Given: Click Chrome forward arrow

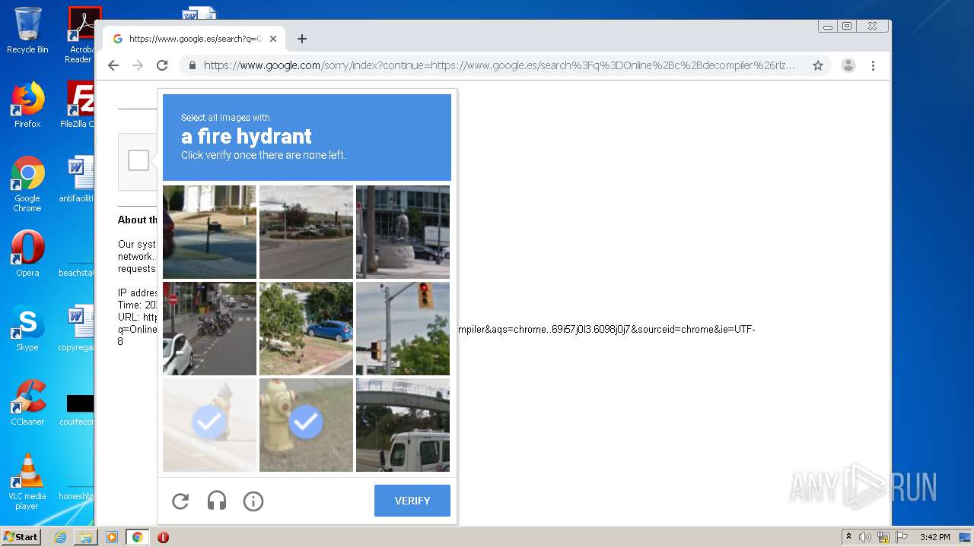Looking at the screenshot, I should (x=138, y=65).
